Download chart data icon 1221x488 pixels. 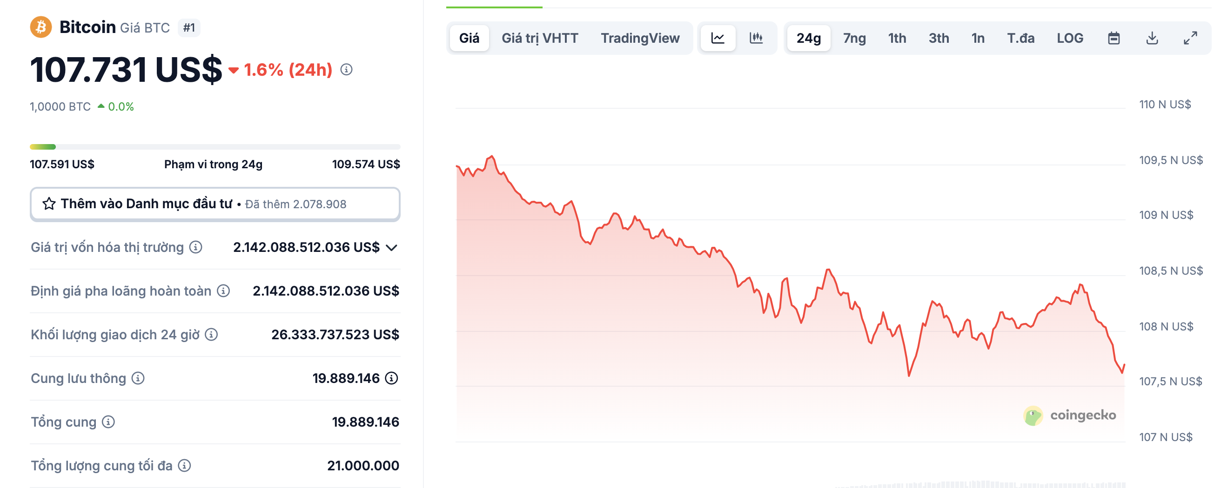pos(1152,38)
